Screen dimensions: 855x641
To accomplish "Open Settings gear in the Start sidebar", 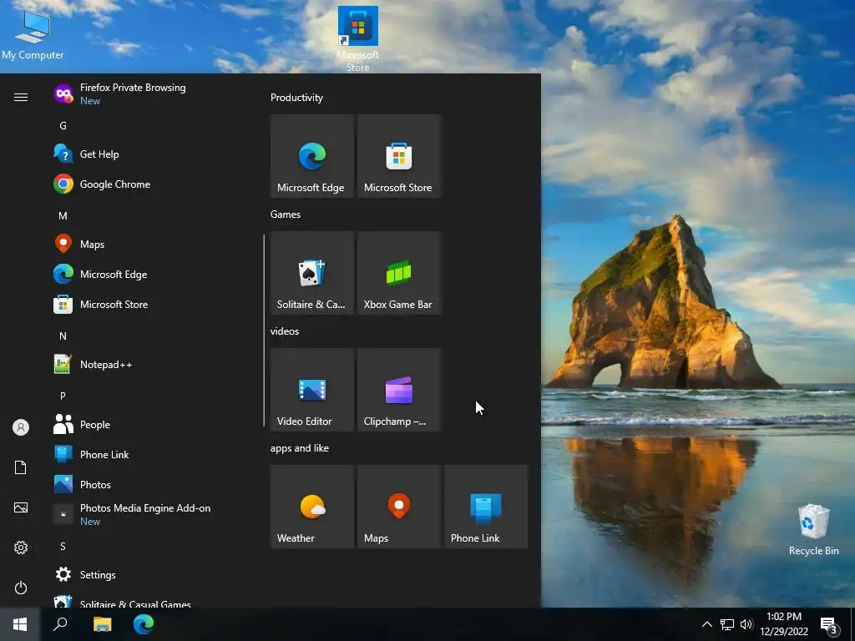I will pyautogui.click(x=21, y=548).
